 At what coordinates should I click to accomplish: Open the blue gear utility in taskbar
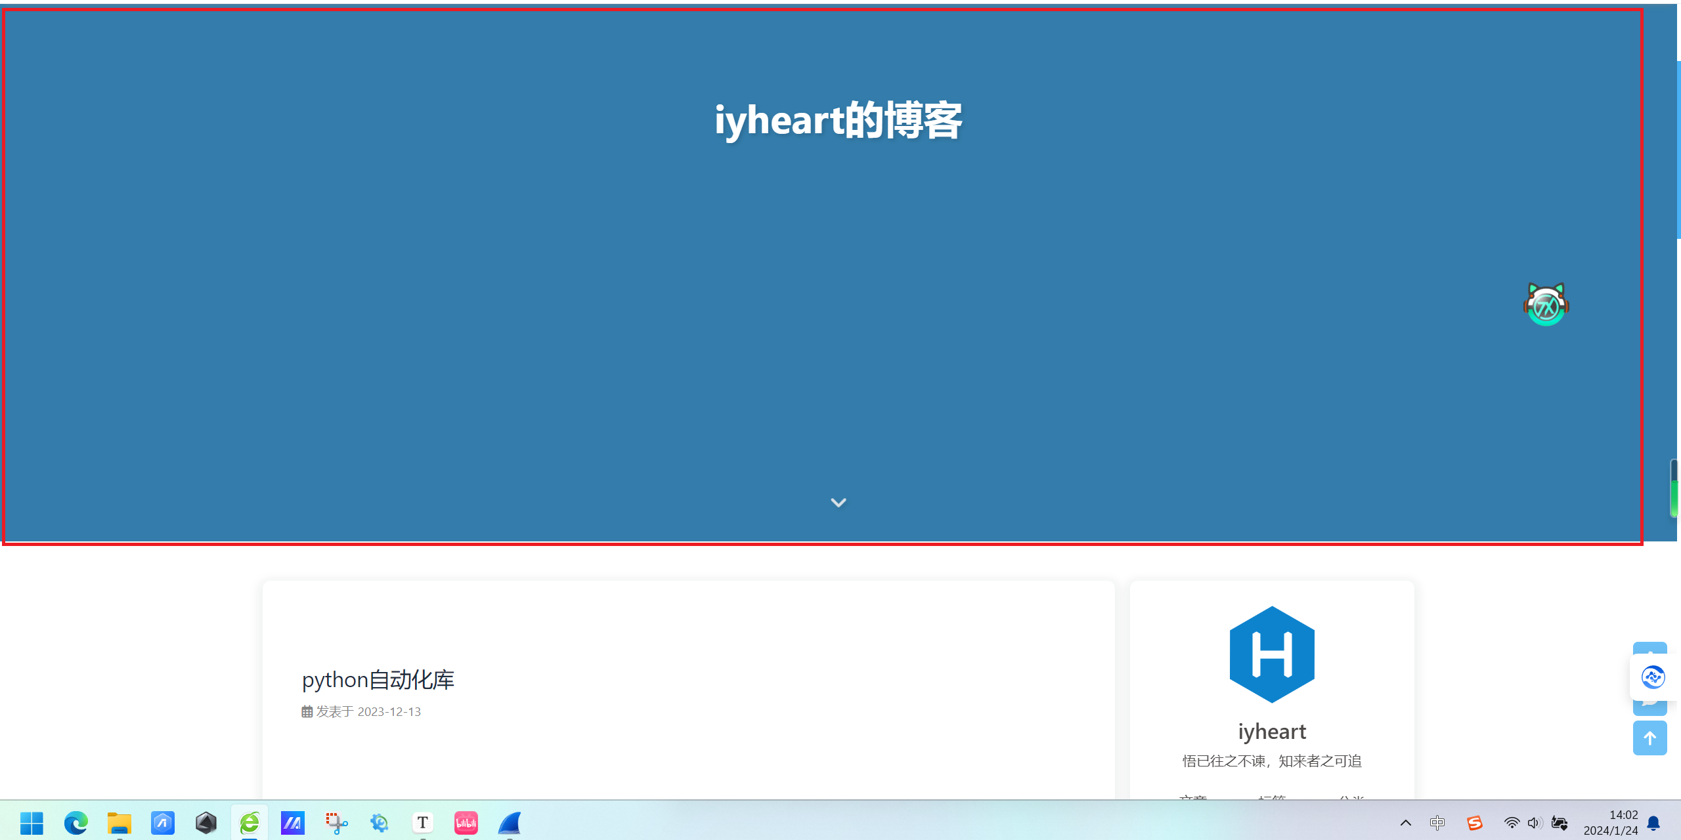[x=380, y=822]
